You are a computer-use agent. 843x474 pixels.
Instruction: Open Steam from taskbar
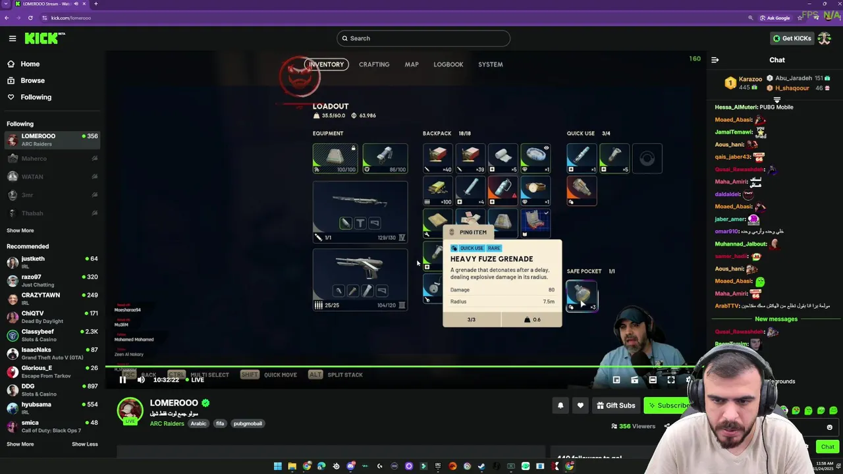coord(481,466)
